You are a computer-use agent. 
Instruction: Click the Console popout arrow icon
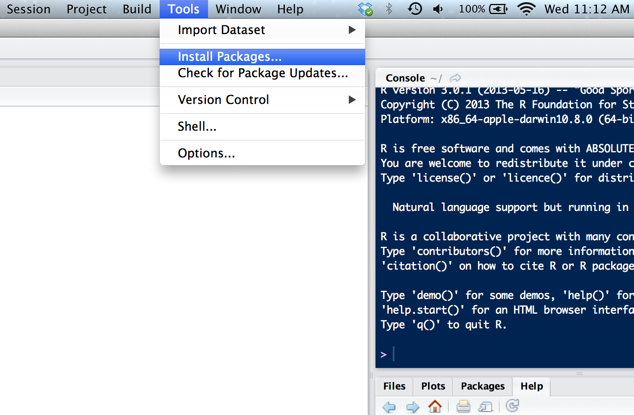456,78
